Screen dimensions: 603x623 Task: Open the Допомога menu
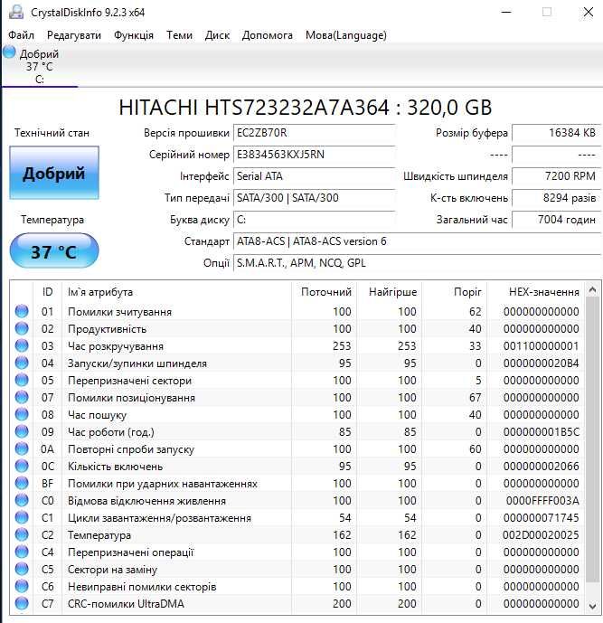[x=268, y=35]
